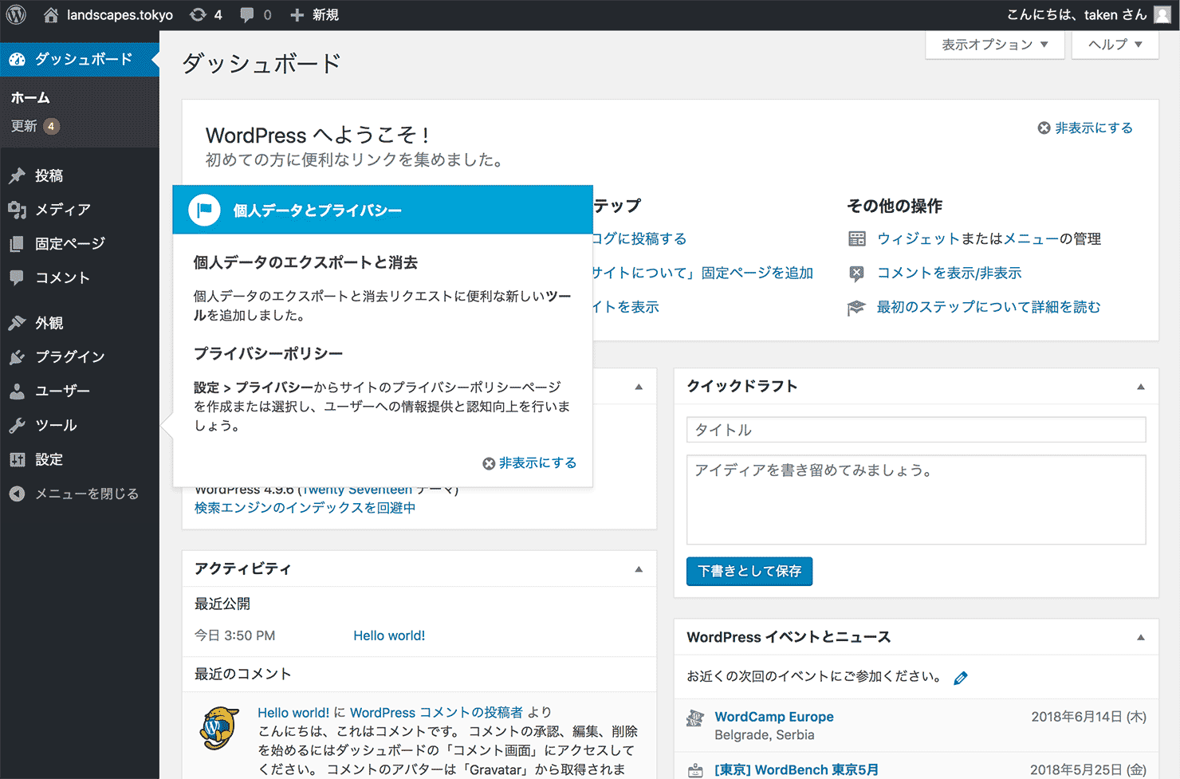Focus the アイディアを書き留めてみましょう text area

(x=916, y=500)
